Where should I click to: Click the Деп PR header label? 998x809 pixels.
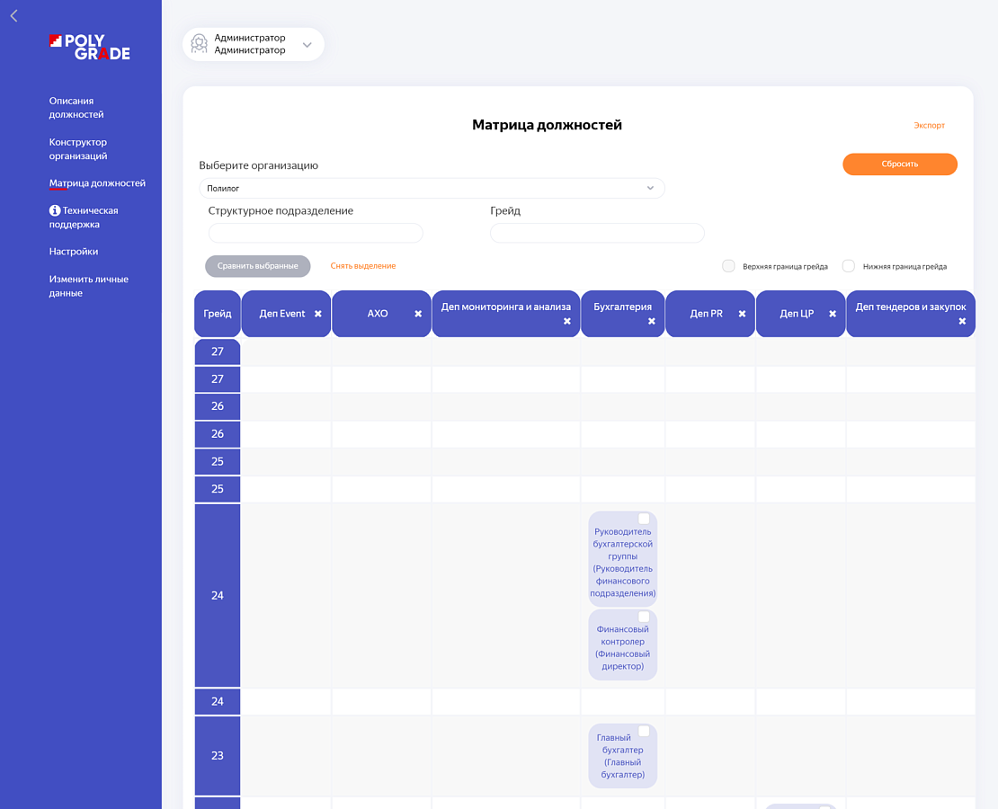(707, 314)
